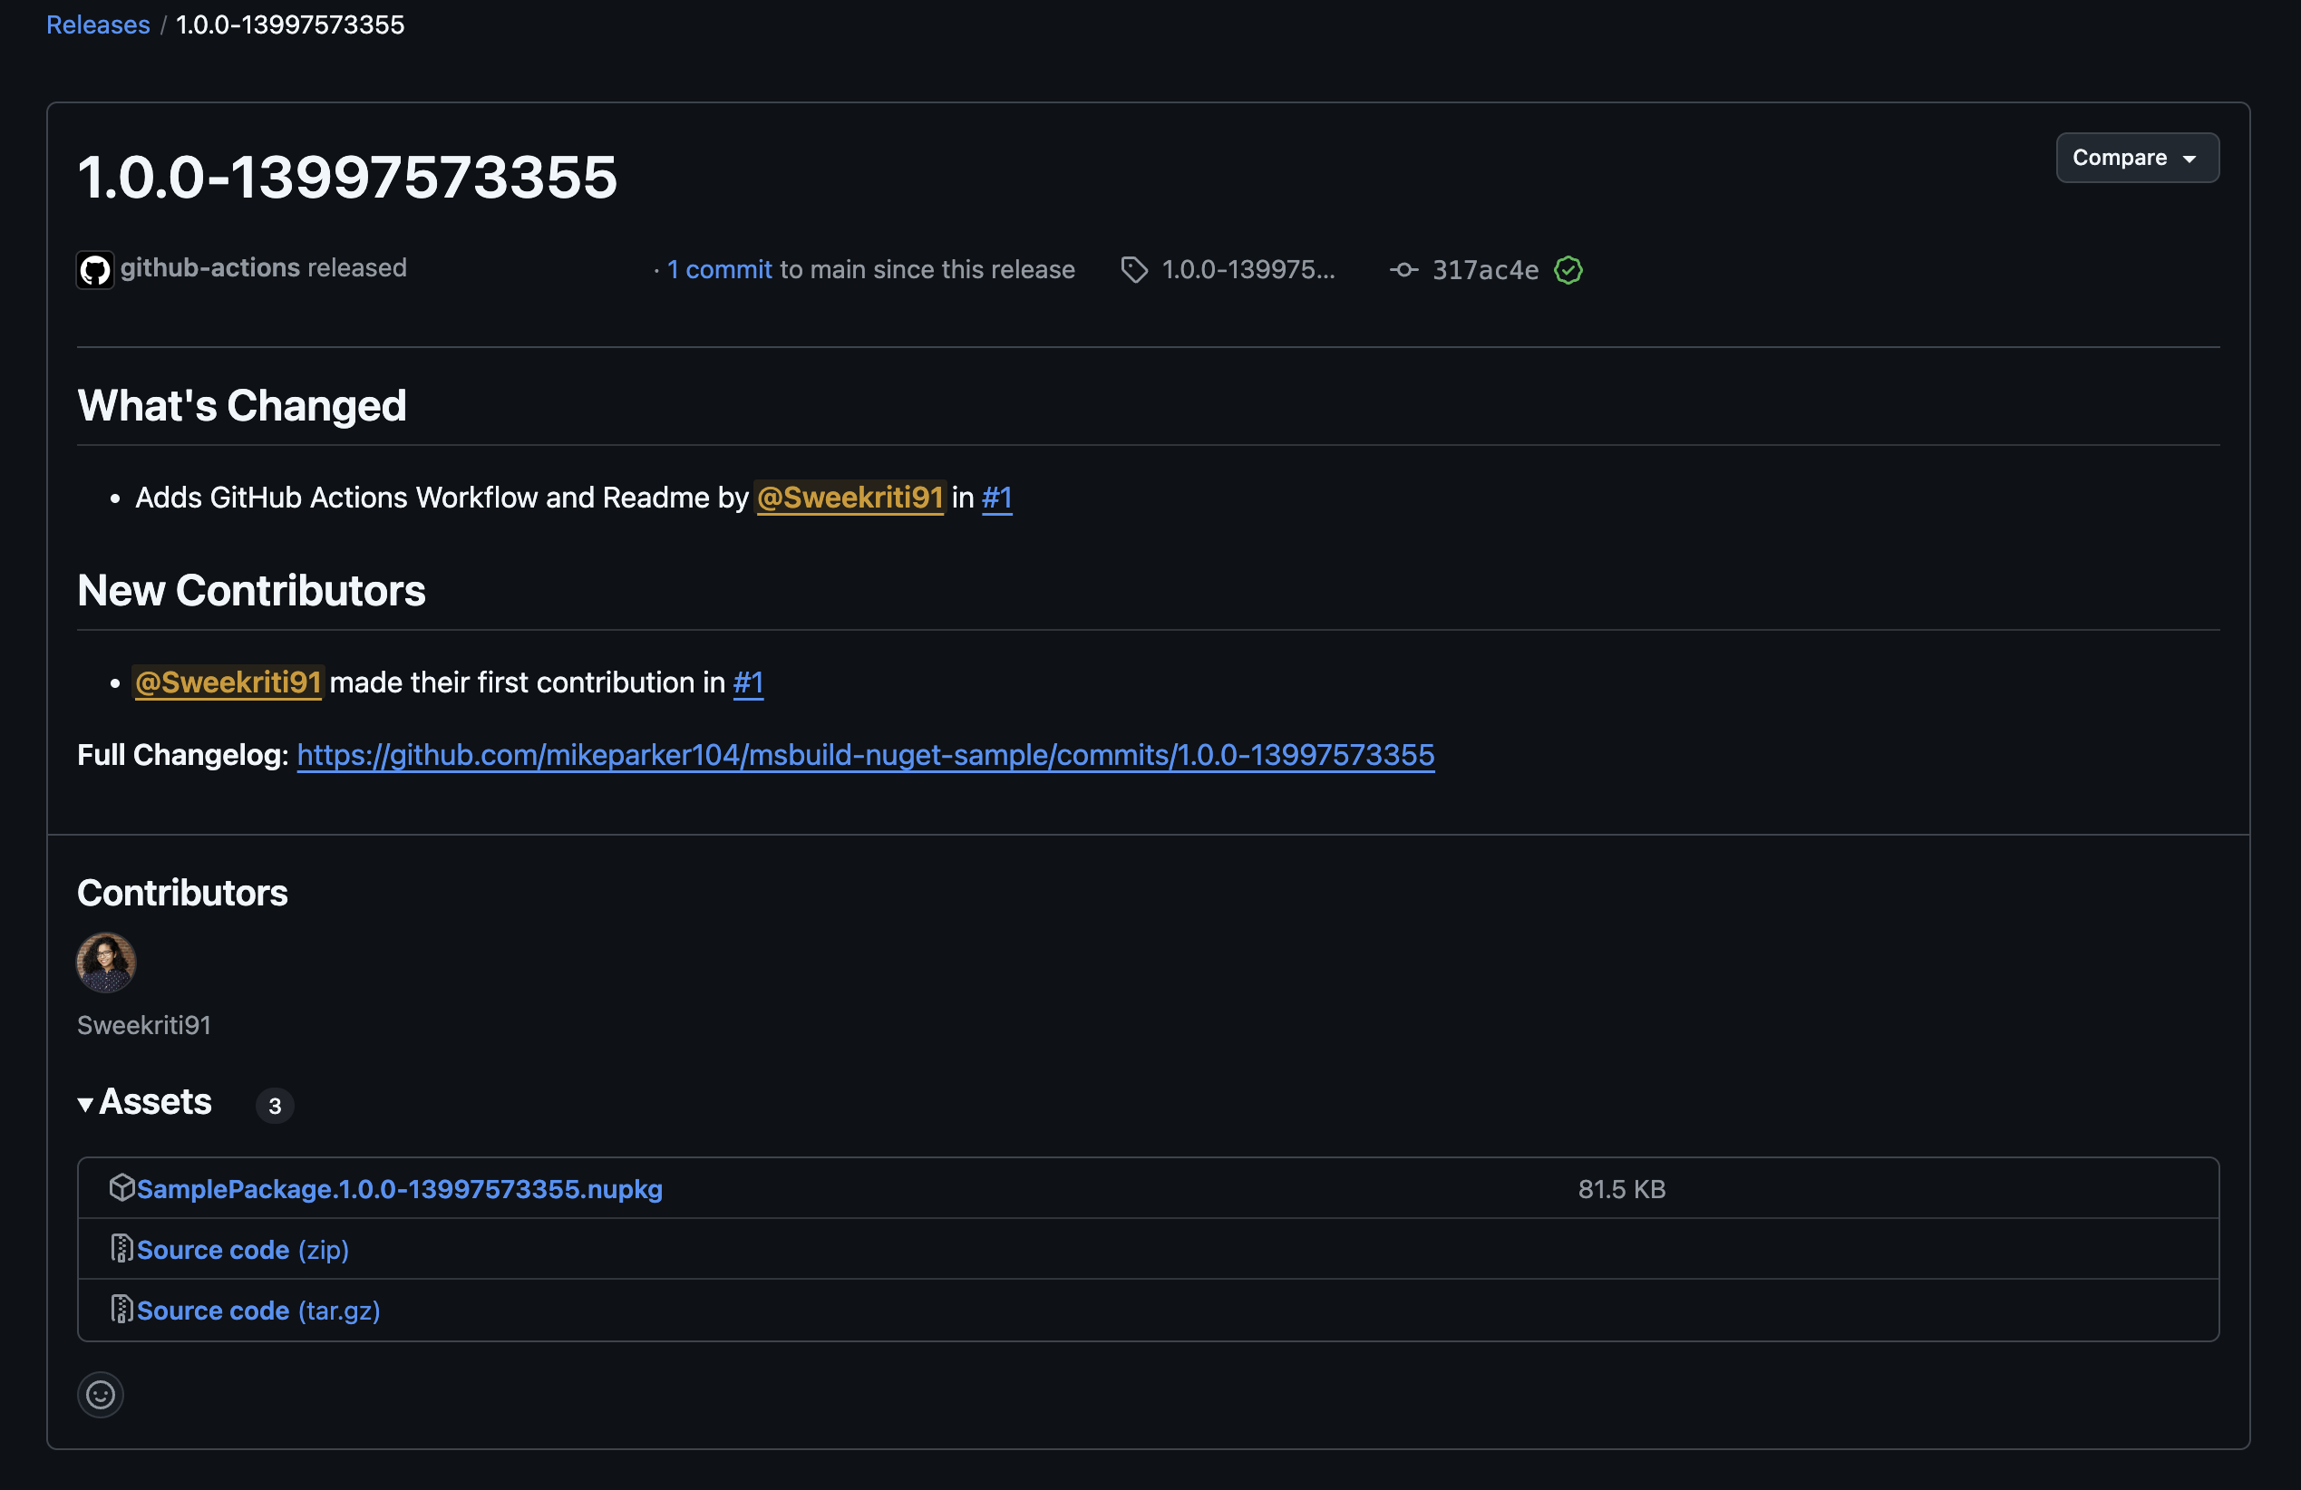The height and width of the screenshot is (1490, 2301).
Task: Click the tag icon next to 1.0.0-139975...
Action: 1134,269
